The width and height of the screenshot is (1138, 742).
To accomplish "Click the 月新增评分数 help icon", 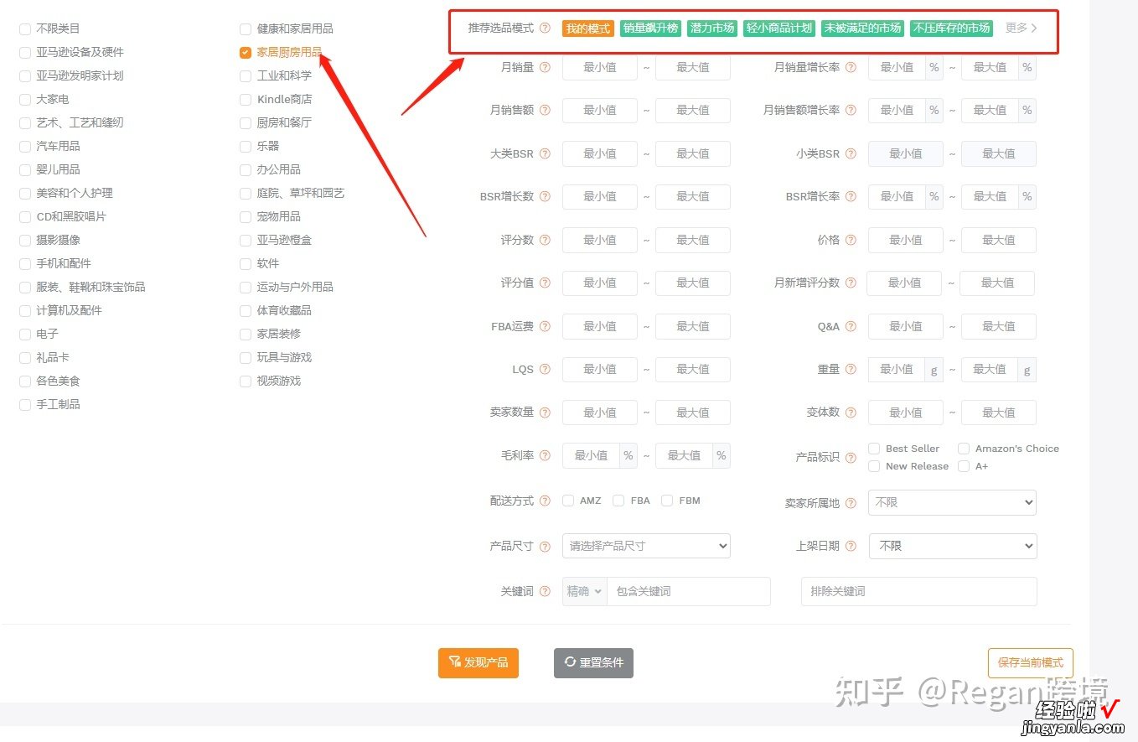I will (x=851, y=283).
